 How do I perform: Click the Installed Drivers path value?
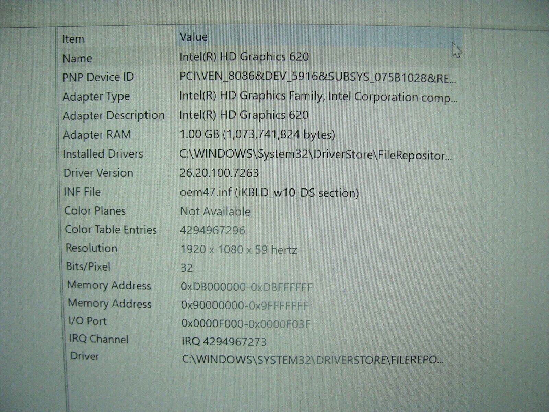[x=316, y=153]
